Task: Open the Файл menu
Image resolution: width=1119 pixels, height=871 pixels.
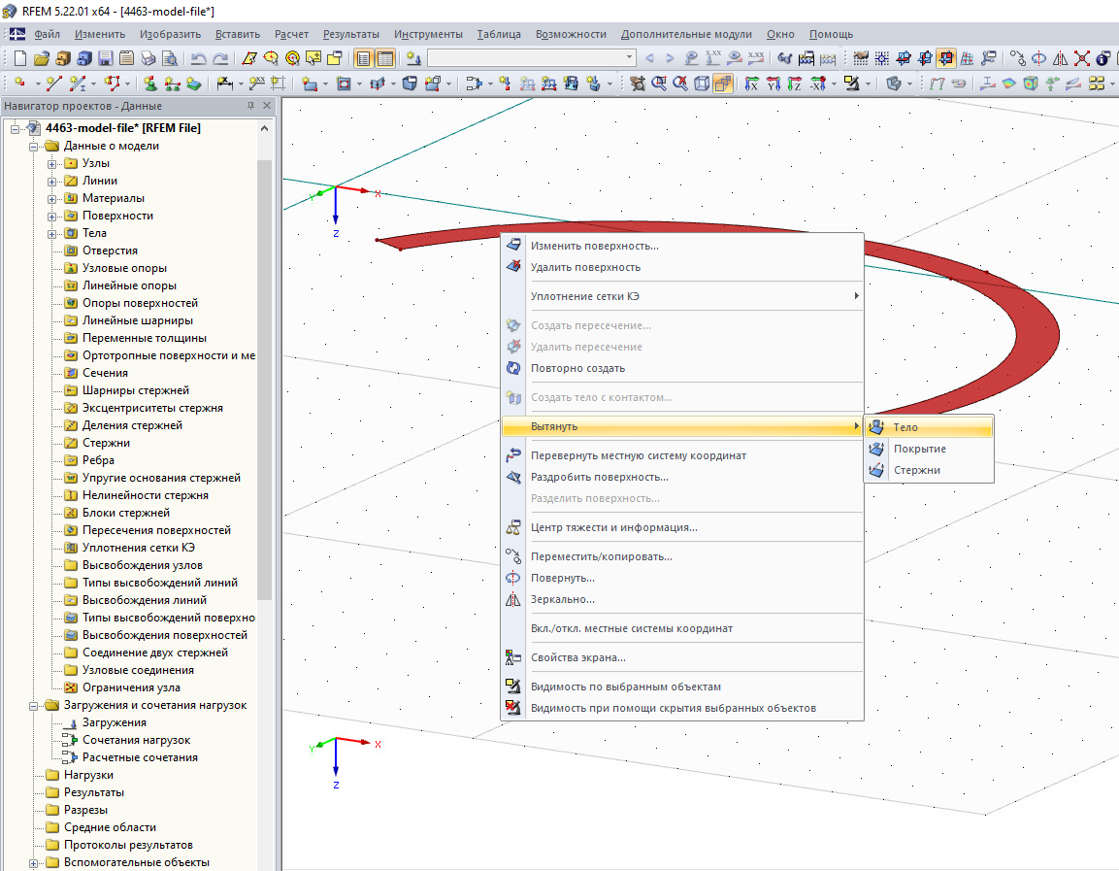Action: point(48,34)
